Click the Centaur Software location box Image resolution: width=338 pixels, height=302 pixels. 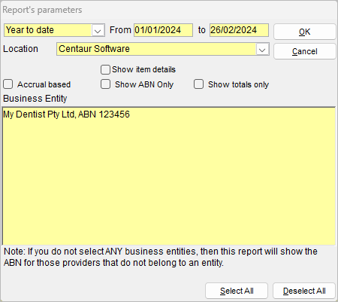pyautogui.click(x=163, y=49)
